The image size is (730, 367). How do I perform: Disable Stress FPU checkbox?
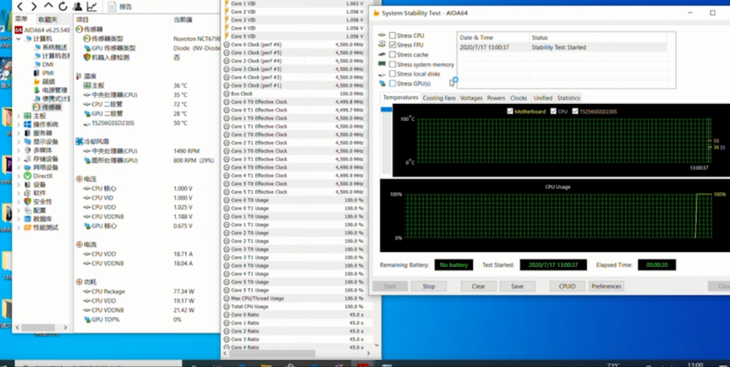(393, 45)
